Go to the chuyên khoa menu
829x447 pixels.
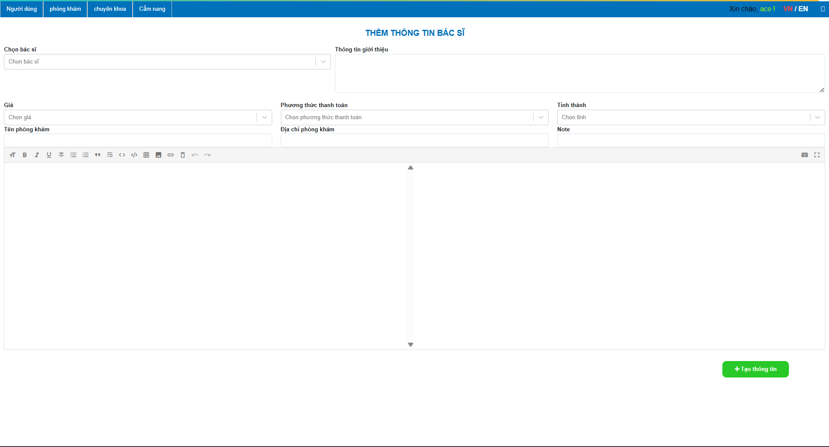tap(110, 9)
